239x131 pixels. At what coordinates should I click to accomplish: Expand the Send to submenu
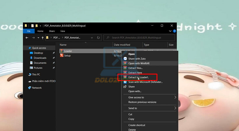coord(175,108)
